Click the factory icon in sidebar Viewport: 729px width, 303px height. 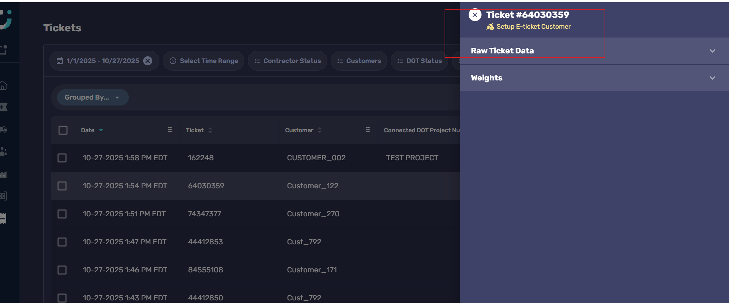coord(4,174)
